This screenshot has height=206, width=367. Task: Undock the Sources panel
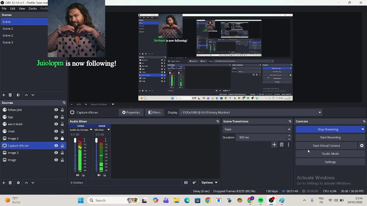pos(64,103)
